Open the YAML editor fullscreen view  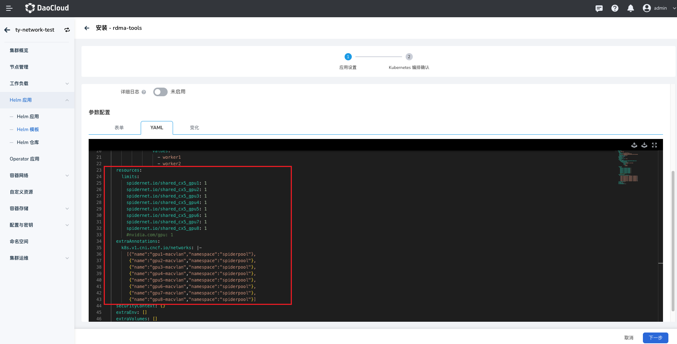point(654,145)
